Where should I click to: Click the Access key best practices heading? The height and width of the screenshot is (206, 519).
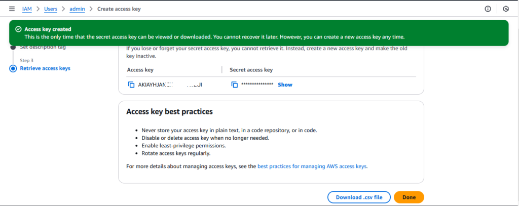169,112
